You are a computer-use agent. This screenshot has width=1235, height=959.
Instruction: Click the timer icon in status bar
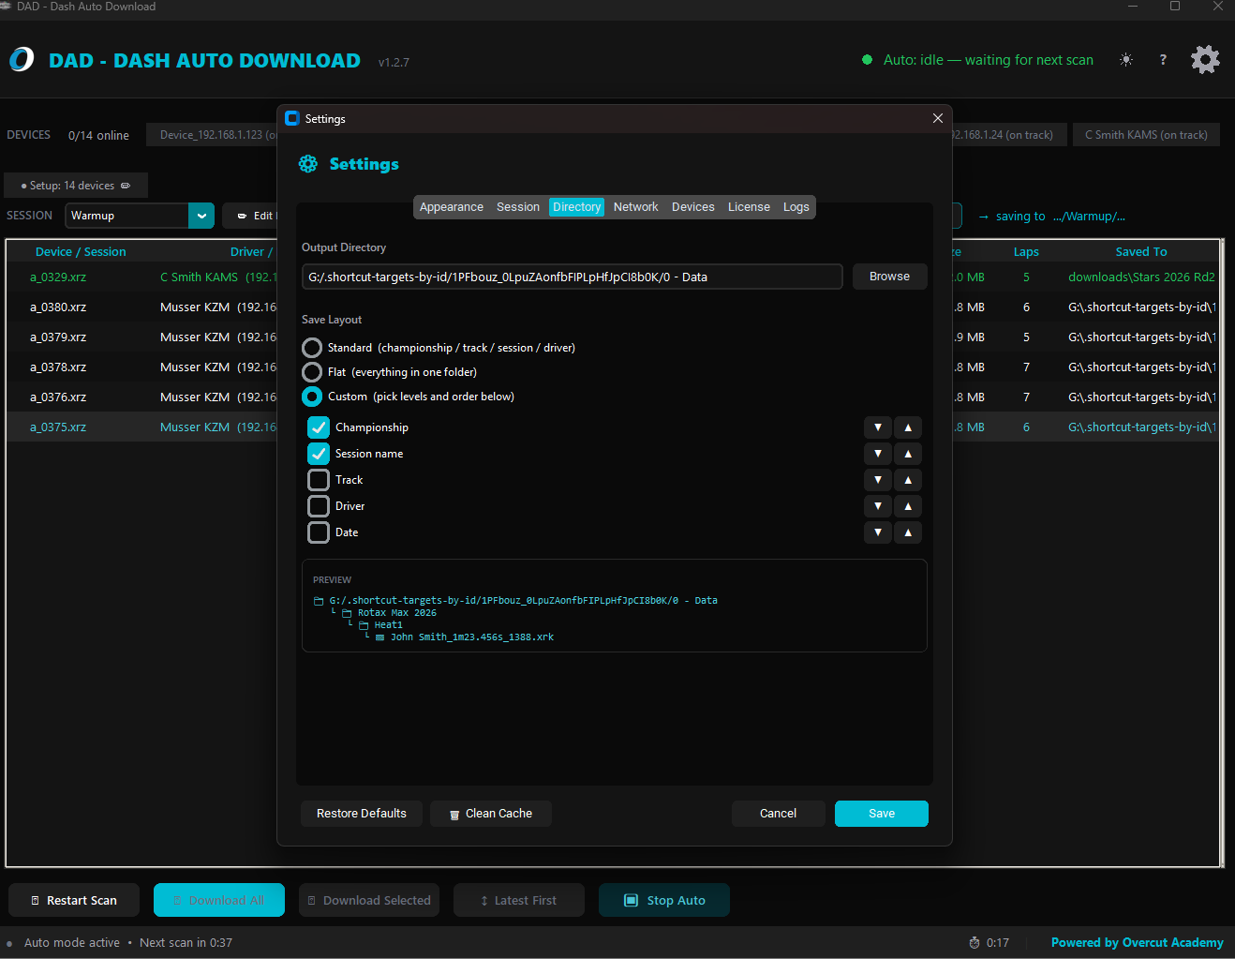point(975,943)
